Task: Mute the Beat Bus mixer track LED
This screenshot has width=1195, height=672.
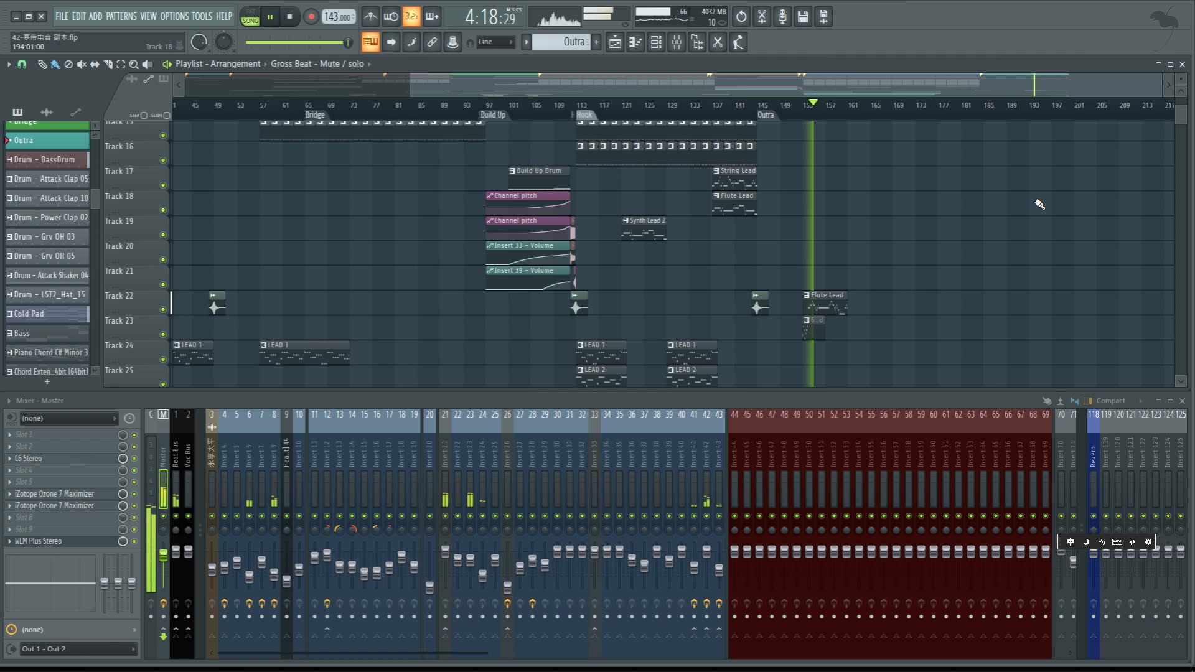Action: 176,516
